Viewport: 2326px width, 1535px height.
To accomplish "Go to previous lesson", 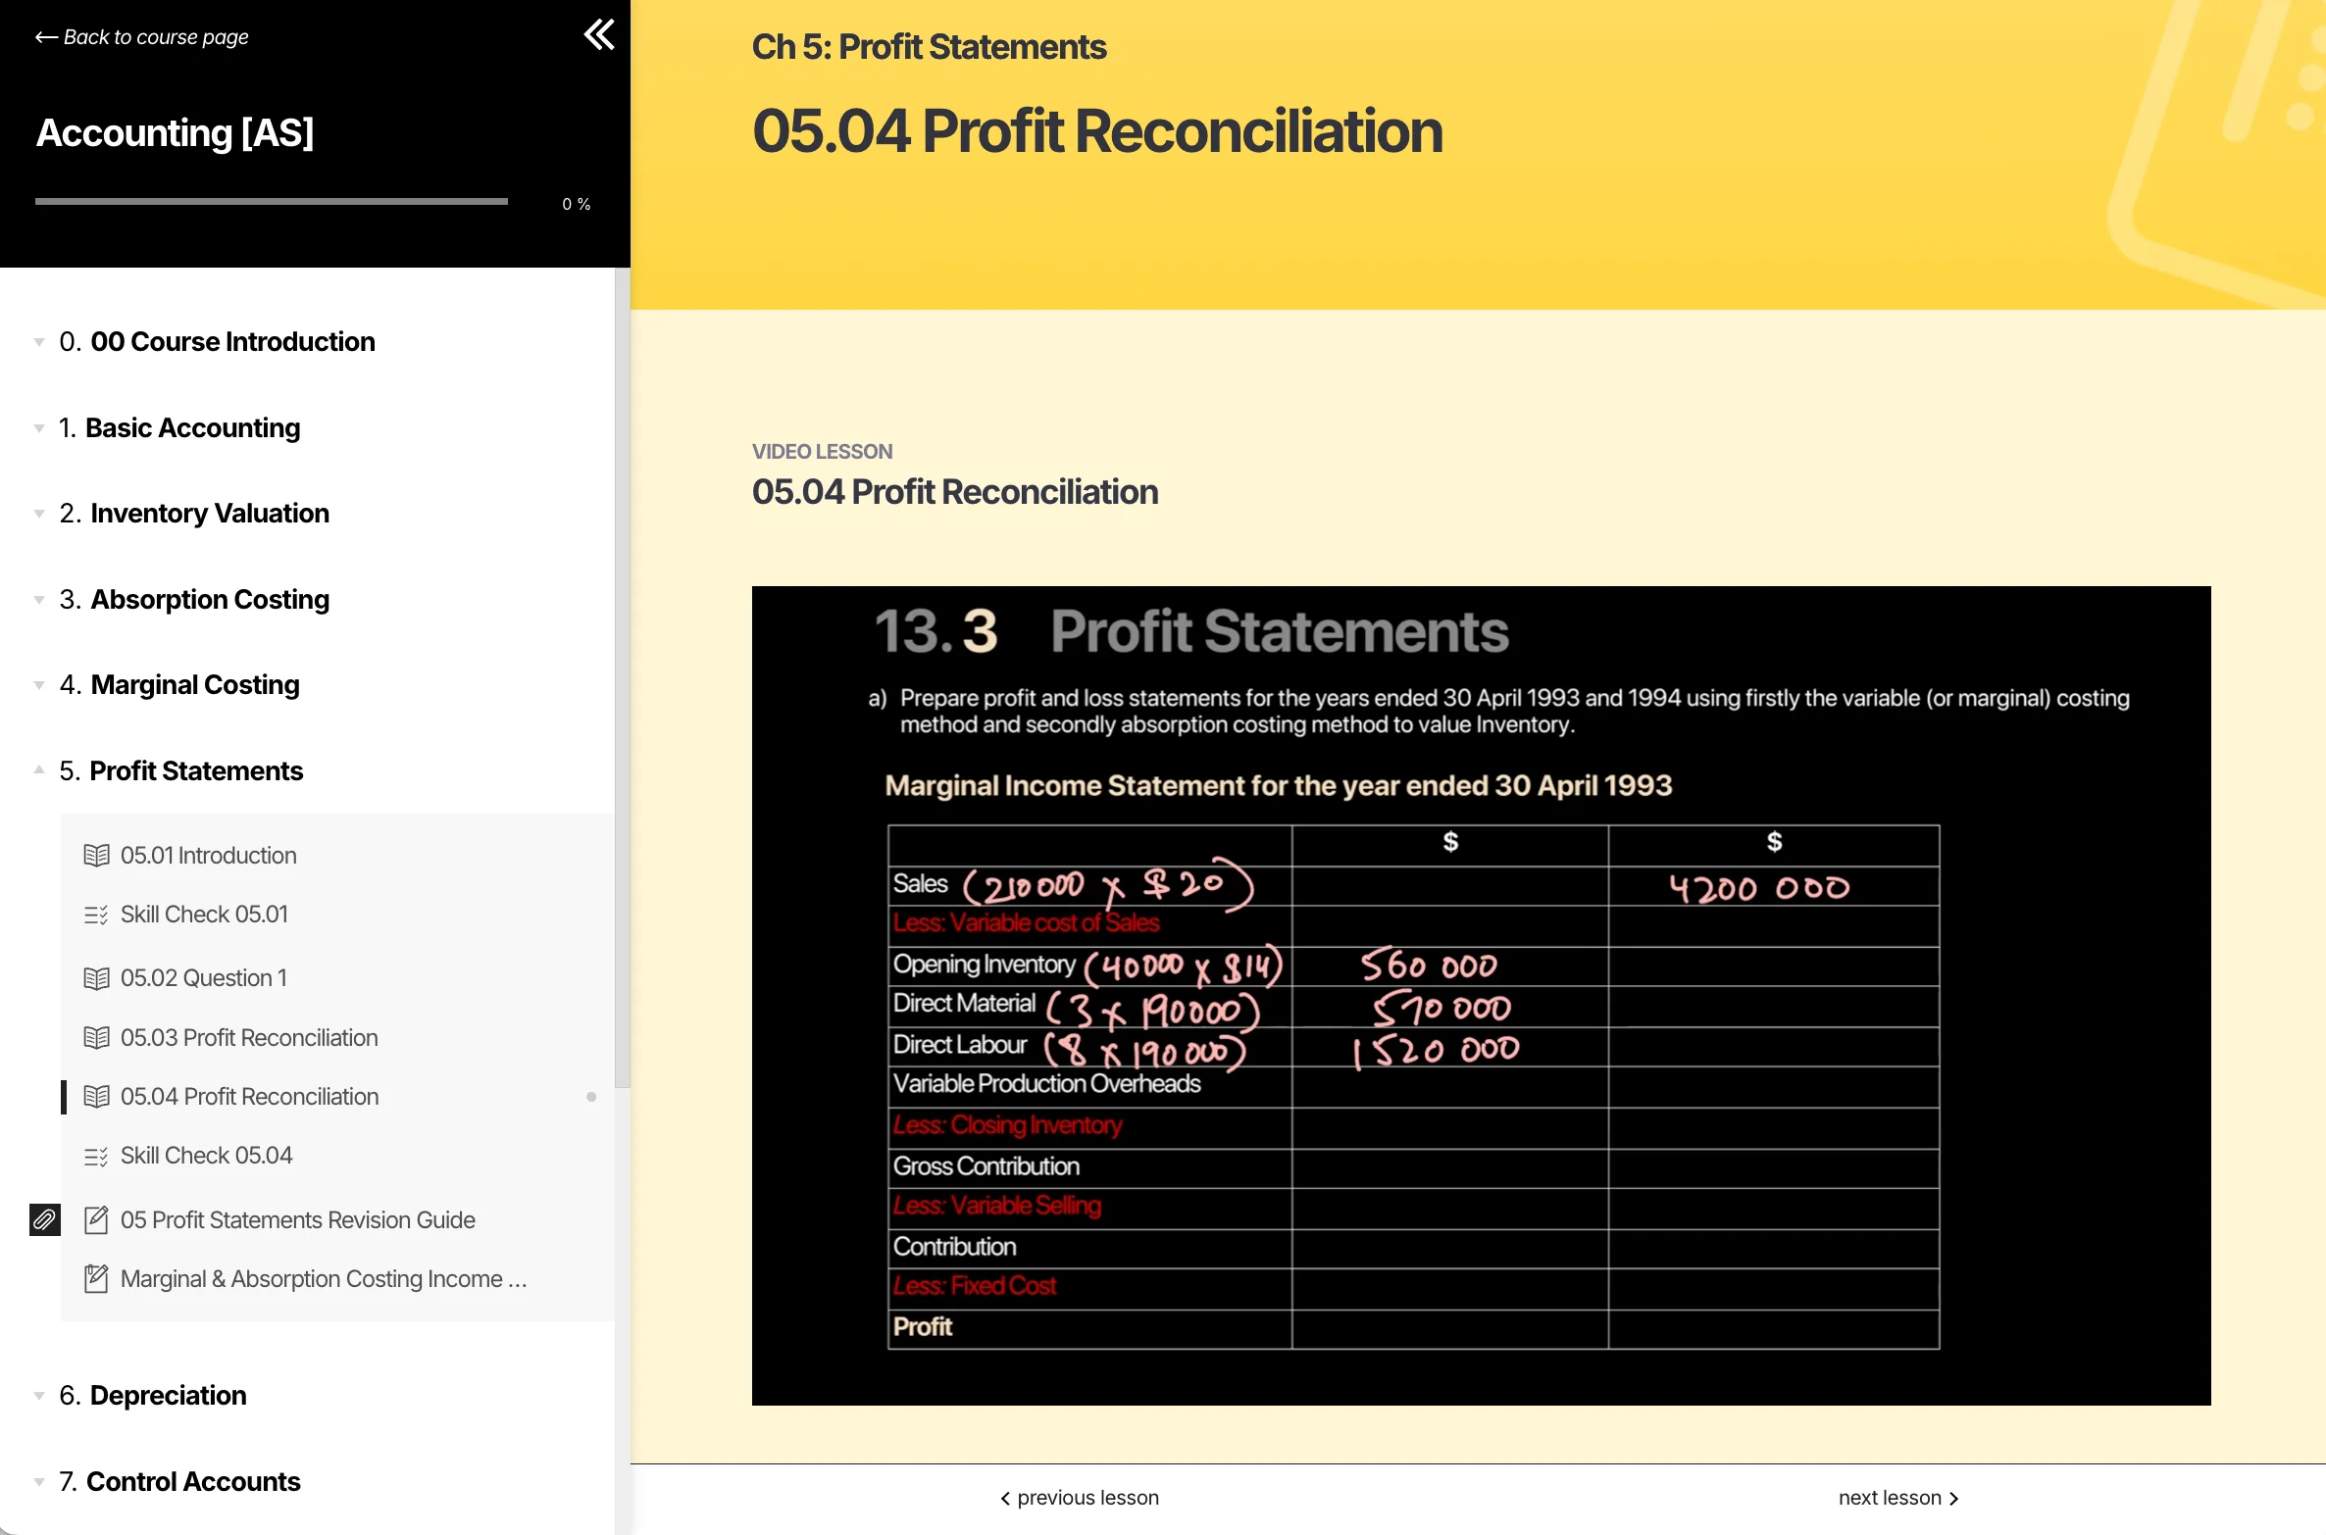I will pyautogui.click(x=1080, y=1498).
